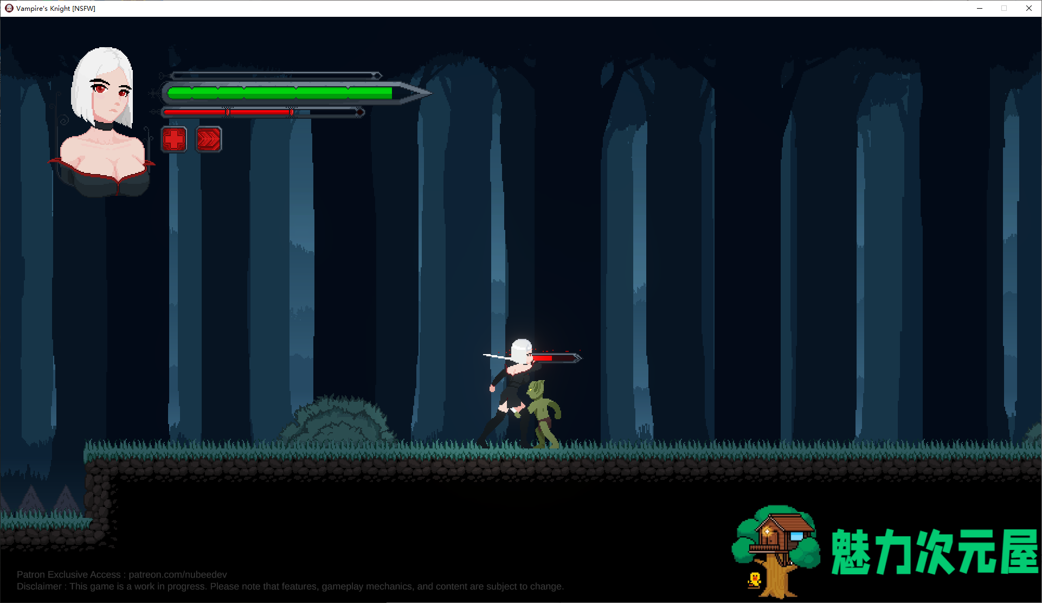
Task: Click the Patron Exclusive Access patreon text
Action: [x=122, y=574]
